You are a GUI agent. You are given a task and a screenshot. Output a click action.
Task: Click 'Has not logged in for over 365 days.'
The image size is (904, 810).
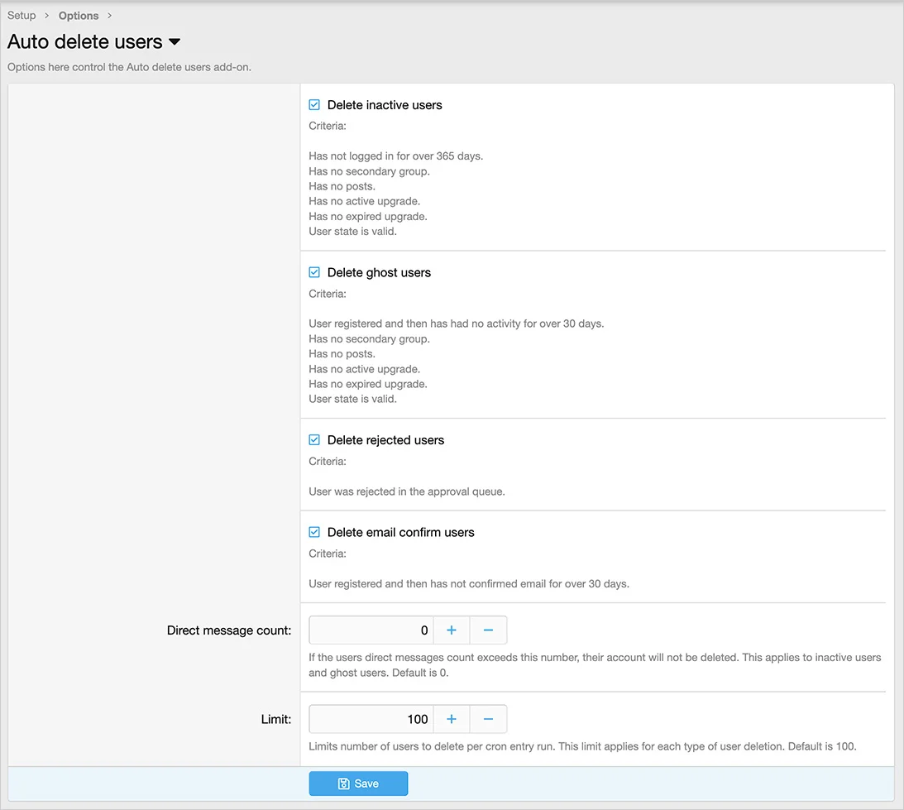pos(395,156)
